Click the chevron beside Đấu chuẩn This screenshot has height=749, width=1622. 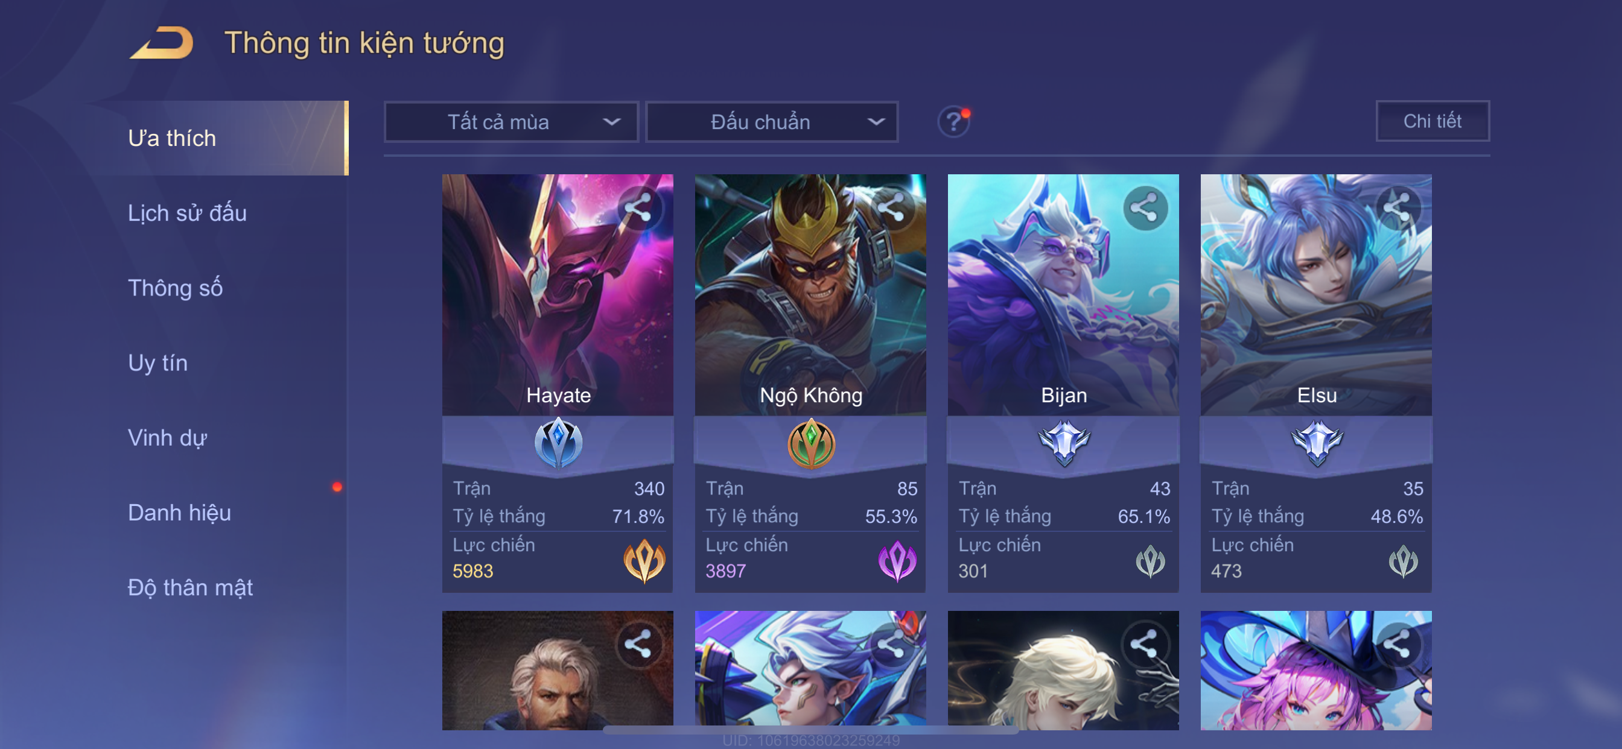click(876, 121)
